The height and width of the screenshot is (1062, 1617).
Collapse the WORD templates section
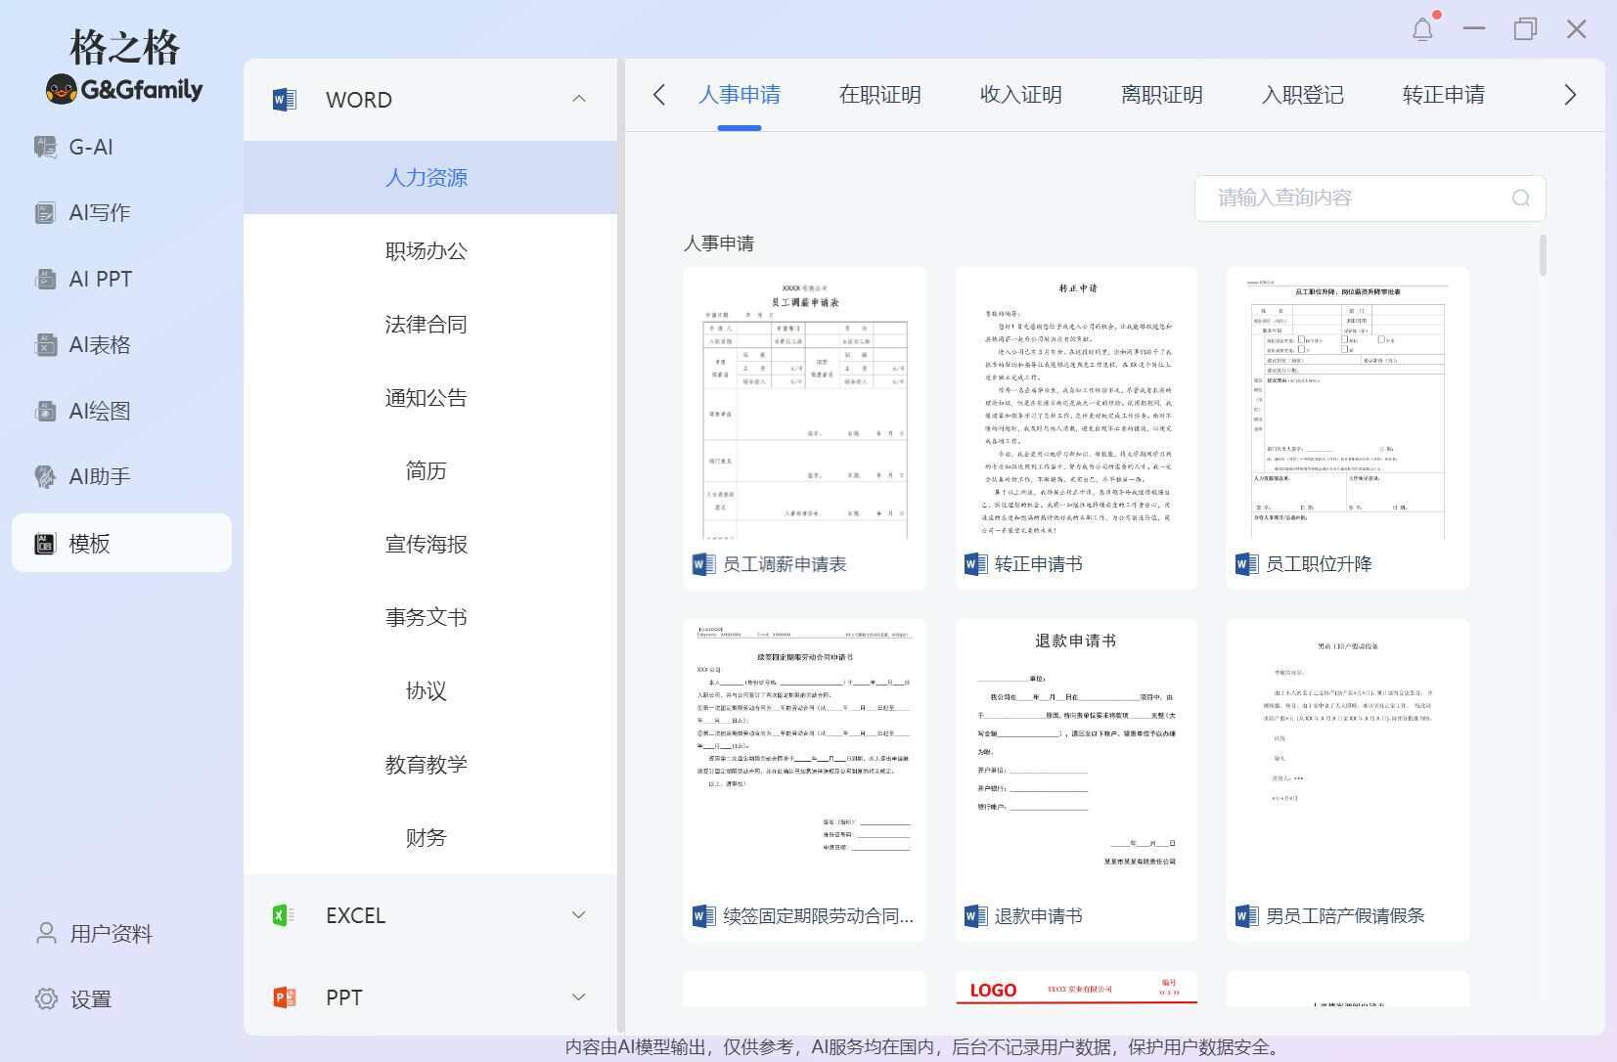578,98
